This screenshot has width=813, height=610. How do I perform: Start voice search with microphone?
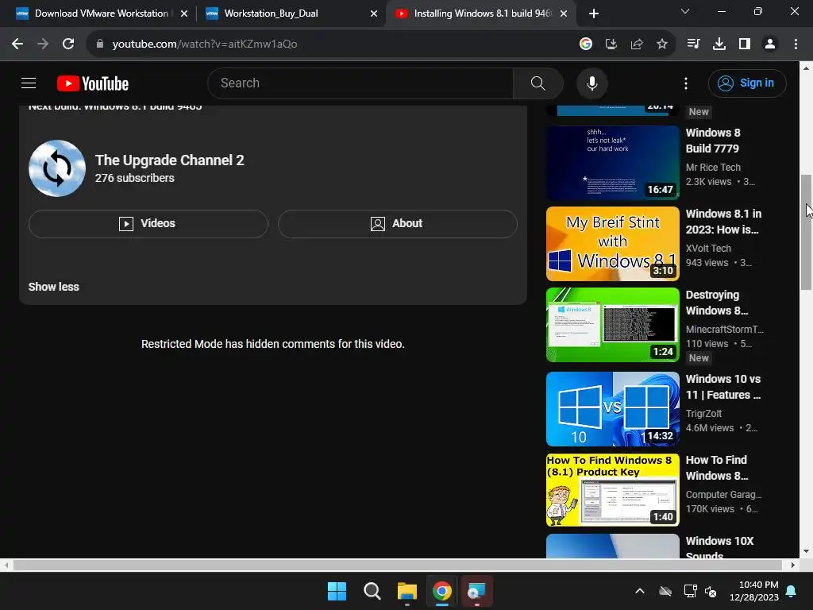[x=591, y=83]
